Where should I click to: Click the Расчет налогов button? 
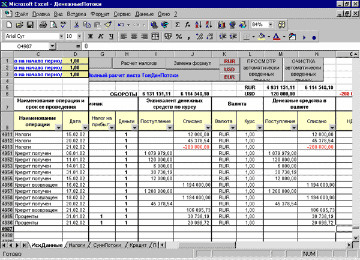139,63
